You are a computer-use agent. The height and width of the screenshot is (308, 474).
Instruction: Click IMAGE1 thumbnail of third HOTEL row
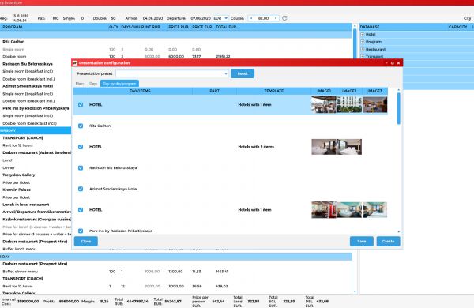[324, 210]
